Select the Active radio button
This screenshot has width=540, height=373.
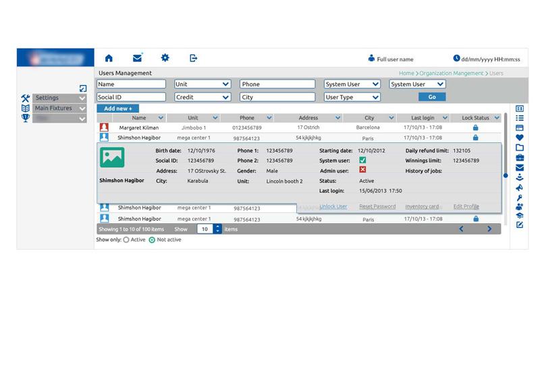pos(126,240)
